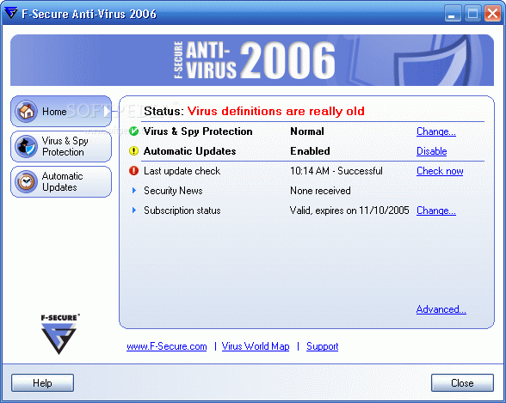Expand the Security News arrow
Screen dimensions: 506x403
[x=134, y=191]
